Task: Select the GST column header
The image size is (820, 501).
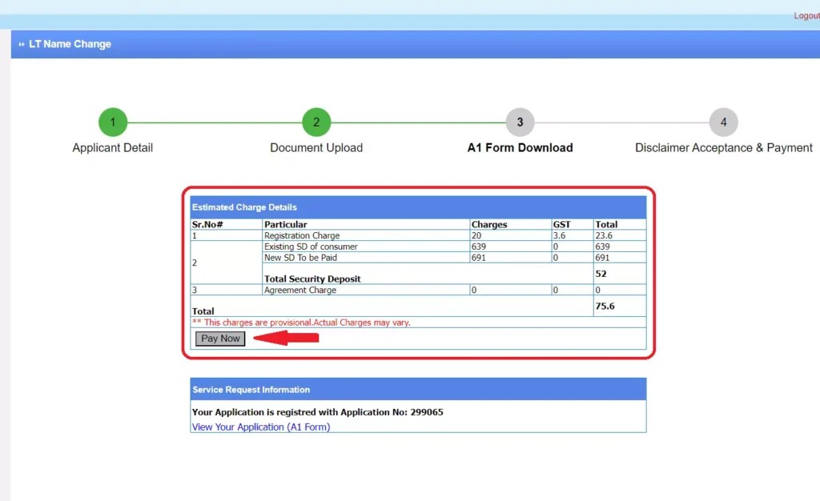Action: (562, 224)
